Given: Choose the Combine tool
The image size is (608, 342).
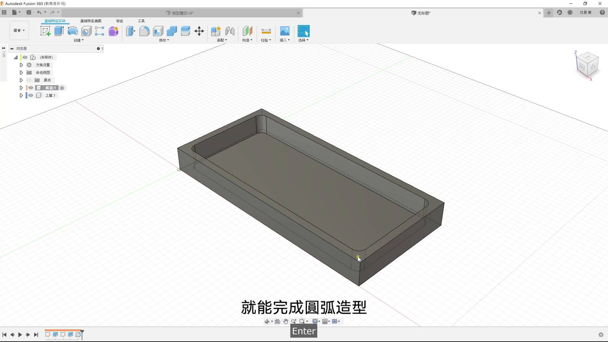Looking at the screenshot, I should pyautogui.click(x=172, y=31).
